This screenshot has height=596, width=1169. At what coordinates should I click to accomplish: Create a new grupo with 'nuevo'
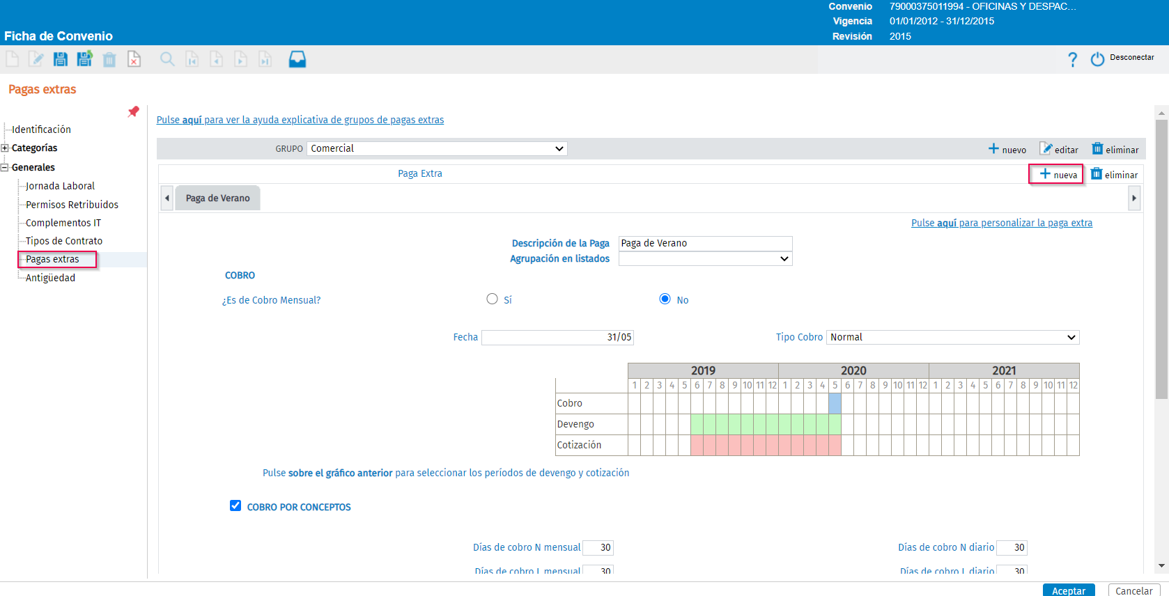click(1007, 149)
